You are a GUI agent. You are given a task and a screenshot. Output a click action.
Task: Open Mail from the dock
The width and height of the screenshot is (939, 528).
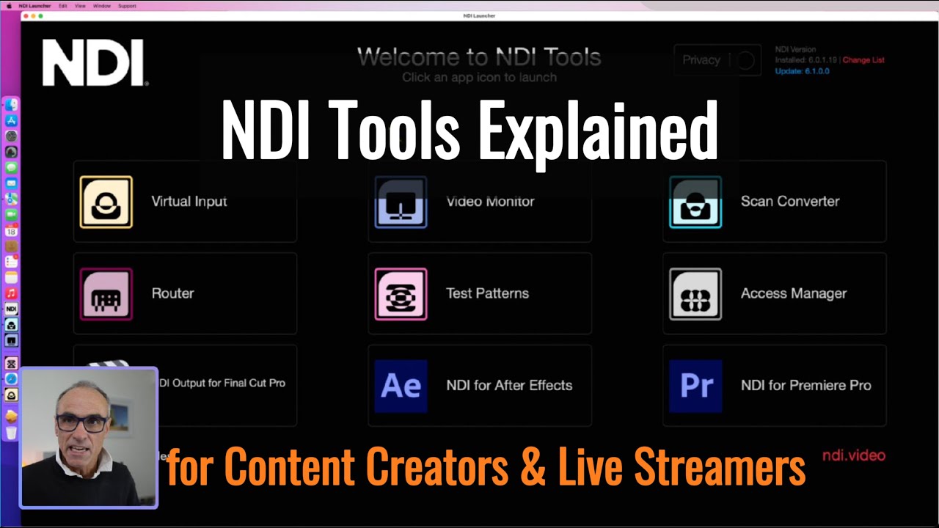click(x=11, y=183)
